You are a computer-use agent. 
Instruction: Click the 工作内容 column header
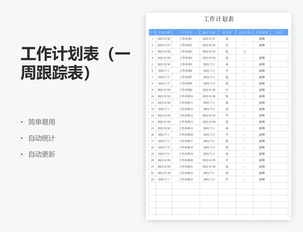click(x=186, y=32)
